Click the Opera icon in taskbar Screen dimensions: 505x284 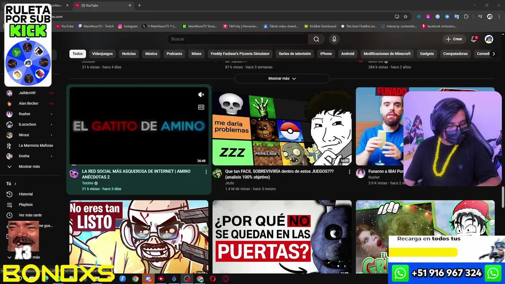click(x=213, y=279)
